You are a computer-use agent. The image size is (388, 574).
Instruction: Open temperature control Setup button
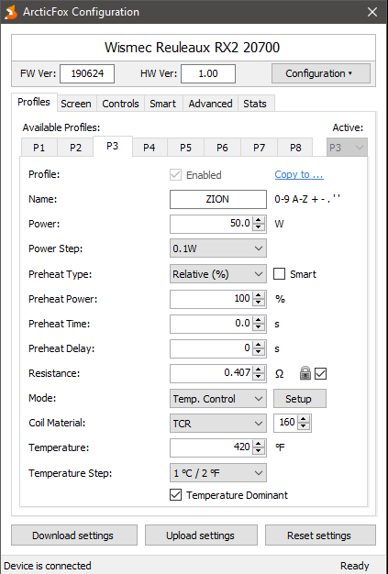tap(299, 398)
